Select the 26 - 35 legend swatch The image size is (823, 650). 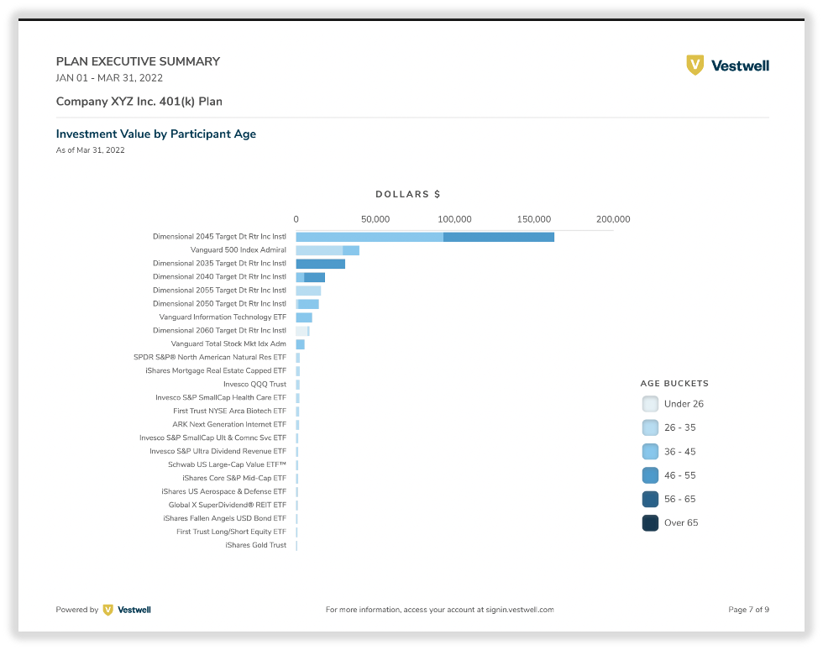pyautogui.click(x=650, y=427)
